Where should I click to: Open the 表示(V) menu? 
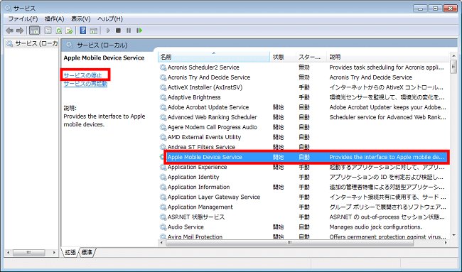[x=81, y=19]
